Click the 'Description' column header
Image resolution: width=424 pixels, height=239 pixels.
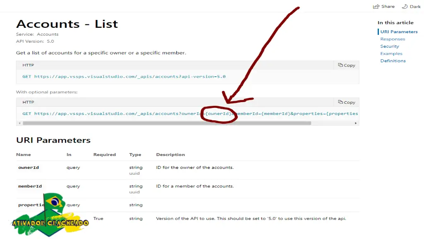coord(170,155)
